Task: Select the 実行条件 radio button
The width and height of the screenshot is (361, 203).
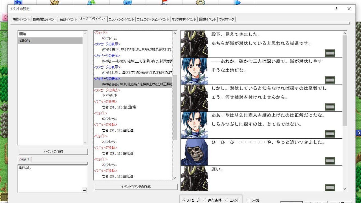Action: pyautogui.click(x=205, y=200)
